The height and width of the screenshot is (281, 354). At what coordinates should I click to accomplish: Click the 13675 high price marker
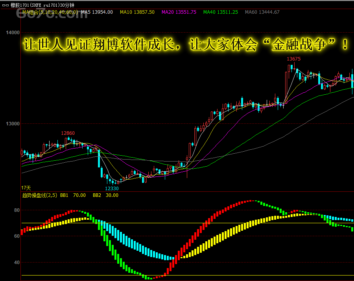tap(293, 59)
